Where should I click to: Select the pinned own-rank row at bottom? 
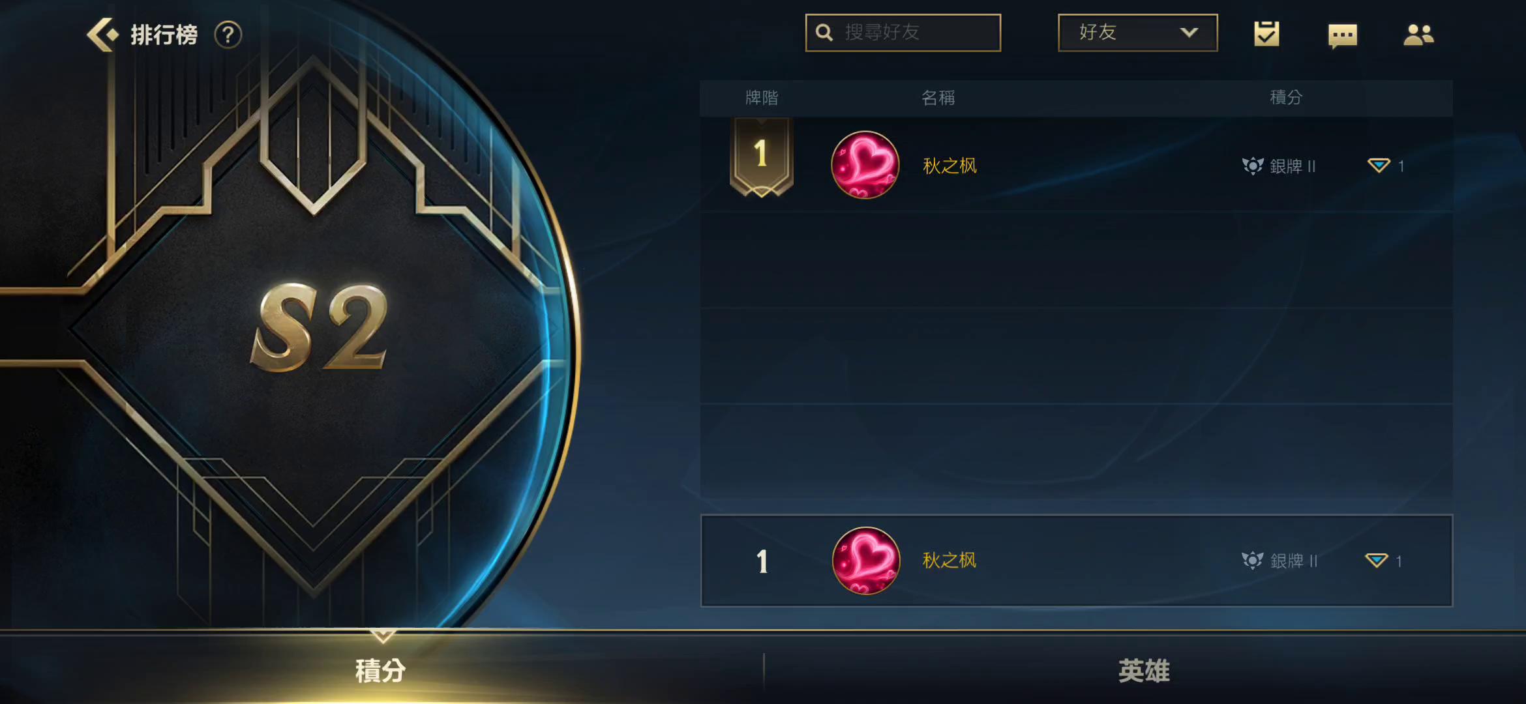pos(1077,561)
